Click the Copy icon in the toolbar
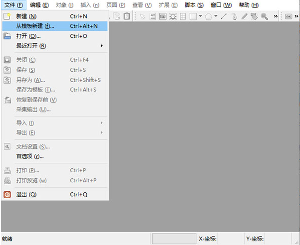300x245 pixels. [116, 16]
